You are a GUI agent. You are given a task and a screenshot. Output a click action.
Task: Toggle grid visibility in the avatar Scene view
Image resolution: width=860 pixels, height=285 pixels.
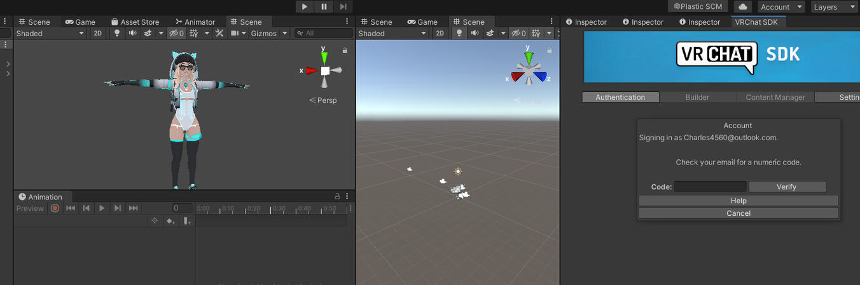pos(193,33)
